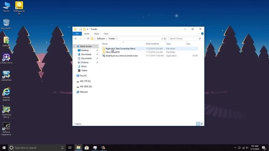The width and height of the screenshot is (269, 151).
Task: Sort by the Date modified column header
Action: click(x=155, y=44)
